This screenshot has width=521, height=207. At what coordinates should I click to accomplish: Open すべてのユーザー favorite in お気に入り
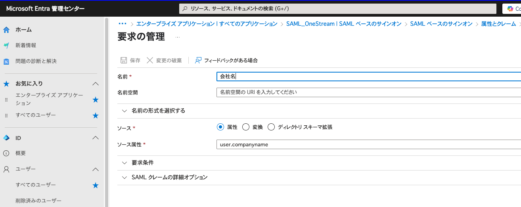36,115
